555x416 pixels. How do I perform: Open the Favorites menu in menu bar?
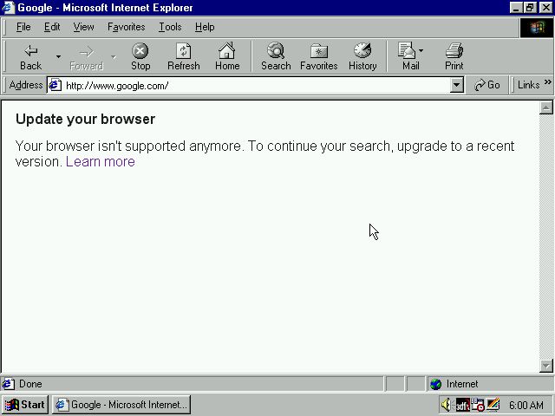pos(127,27)
